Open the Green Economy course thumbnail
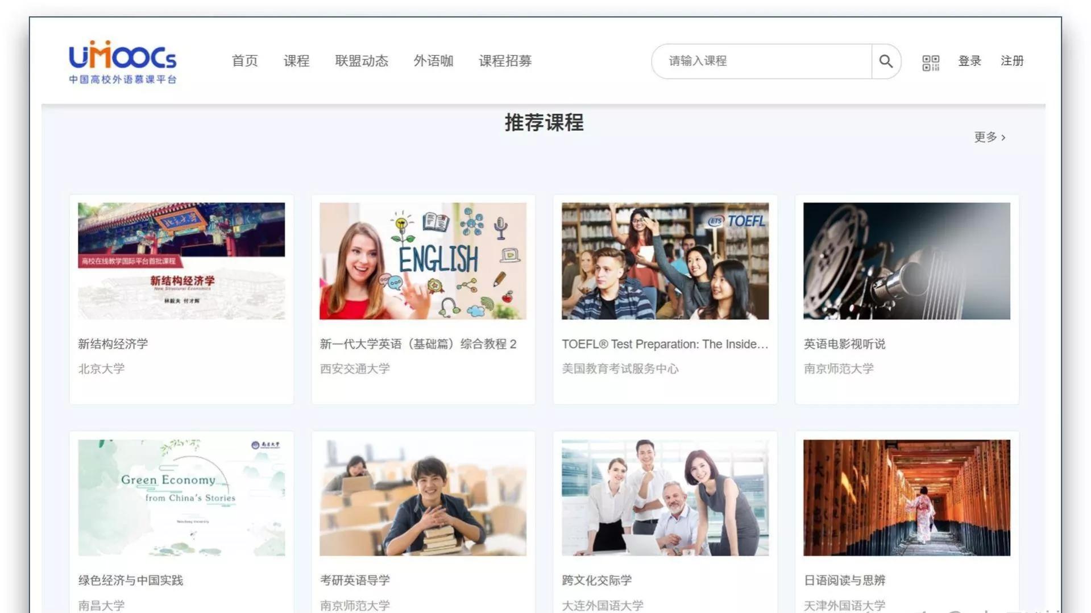Image resolution: width=1091 pixels, height=613 pixels. 181,497
